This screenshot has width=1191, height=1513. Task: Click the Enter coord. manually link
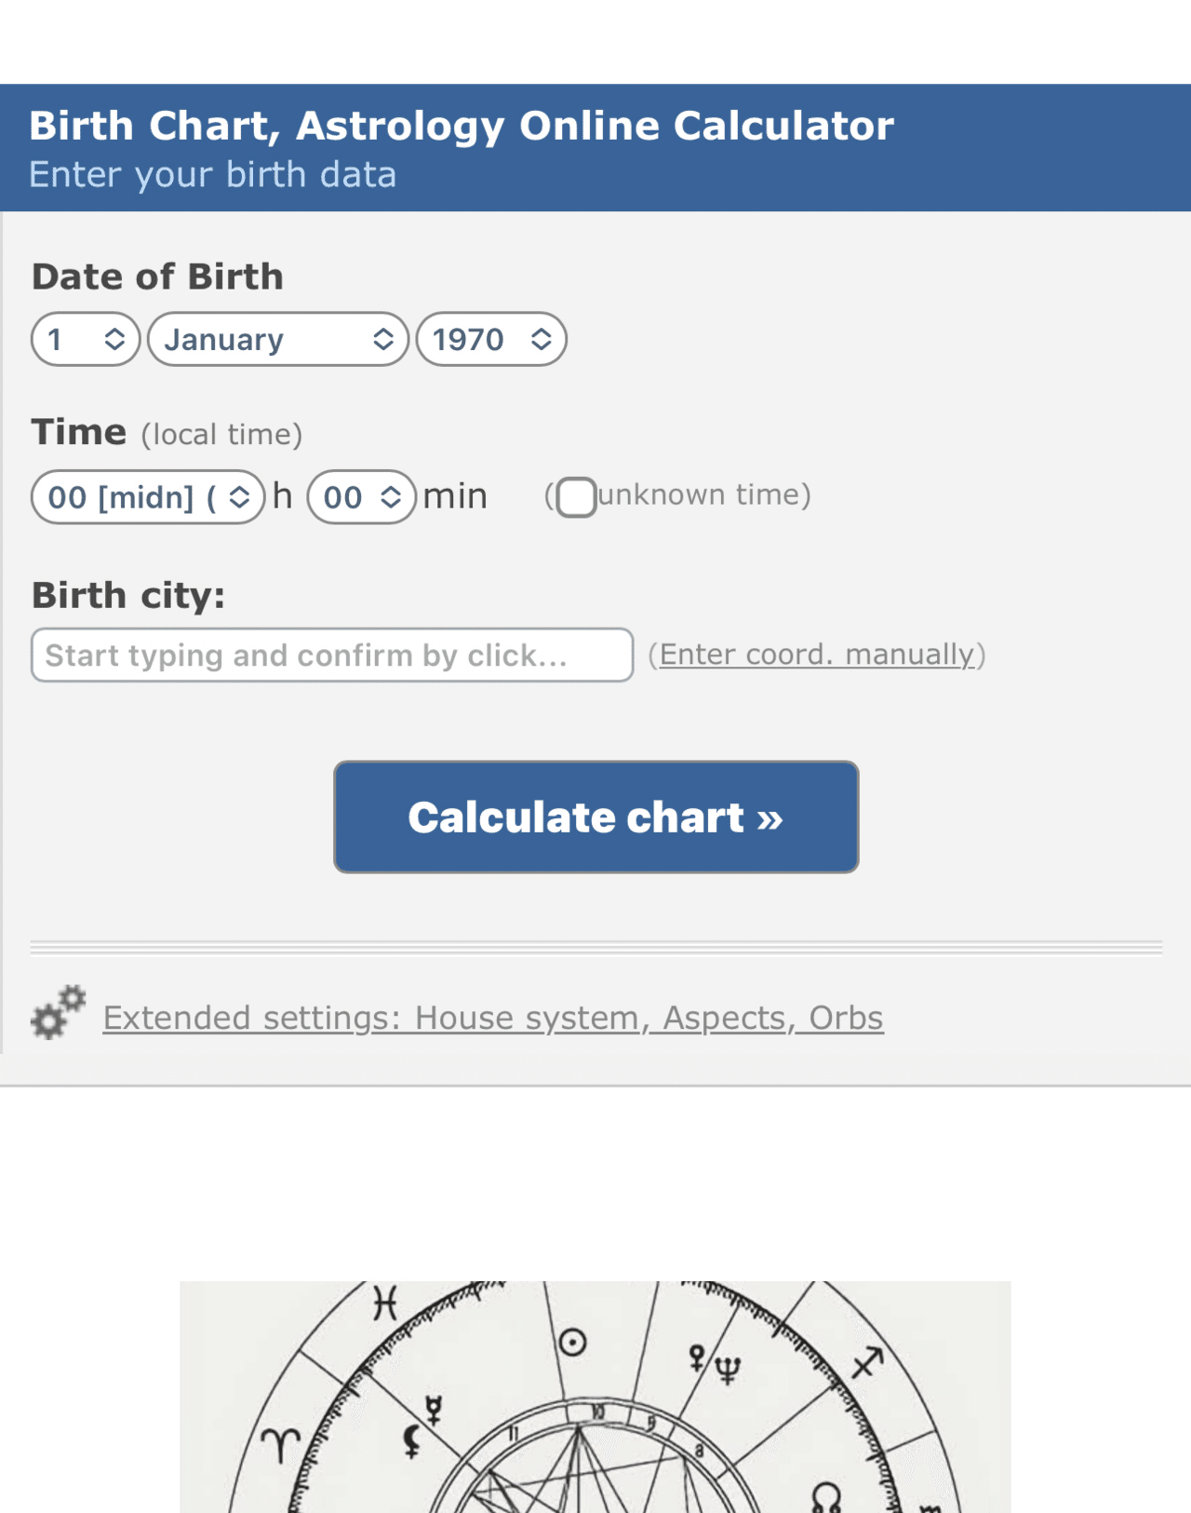click(816, 655)
